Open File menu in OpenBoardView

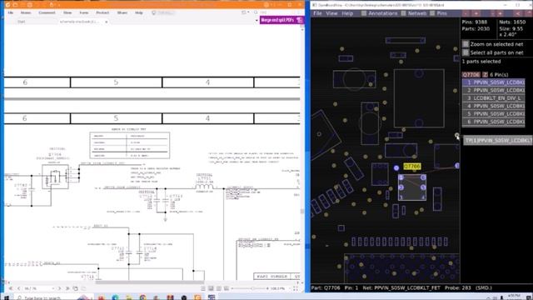[x=317, y=13]
